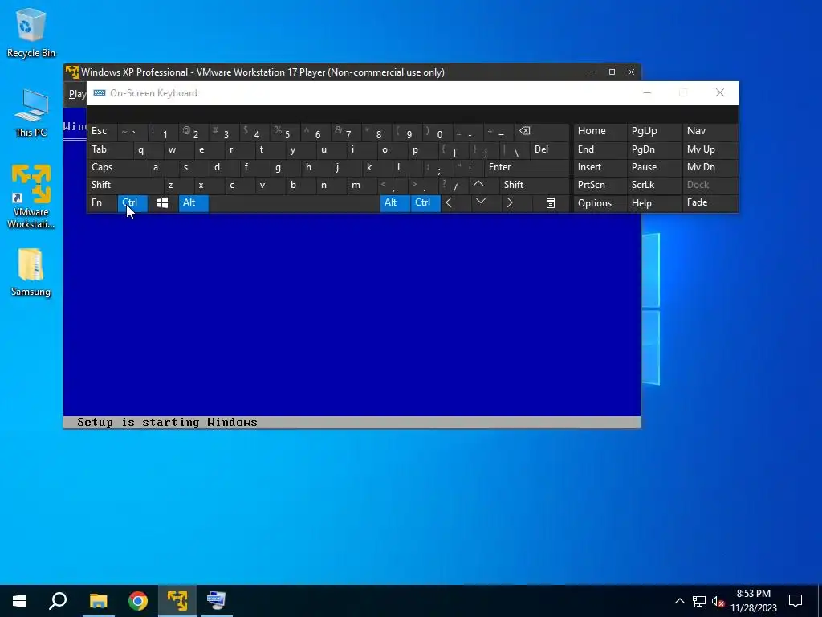The image size is (822, 617).
Task: Click the Options key
Action: (600, 203)
